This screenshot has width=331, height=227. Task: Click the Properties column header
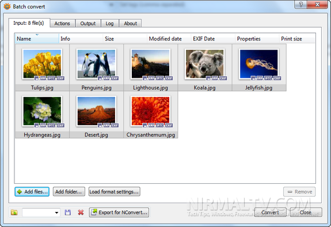(x=257, y=39)
